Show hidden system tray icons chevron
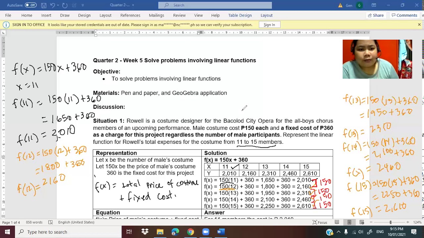Screen dimensions: 424x238 [x=338, y=232]
